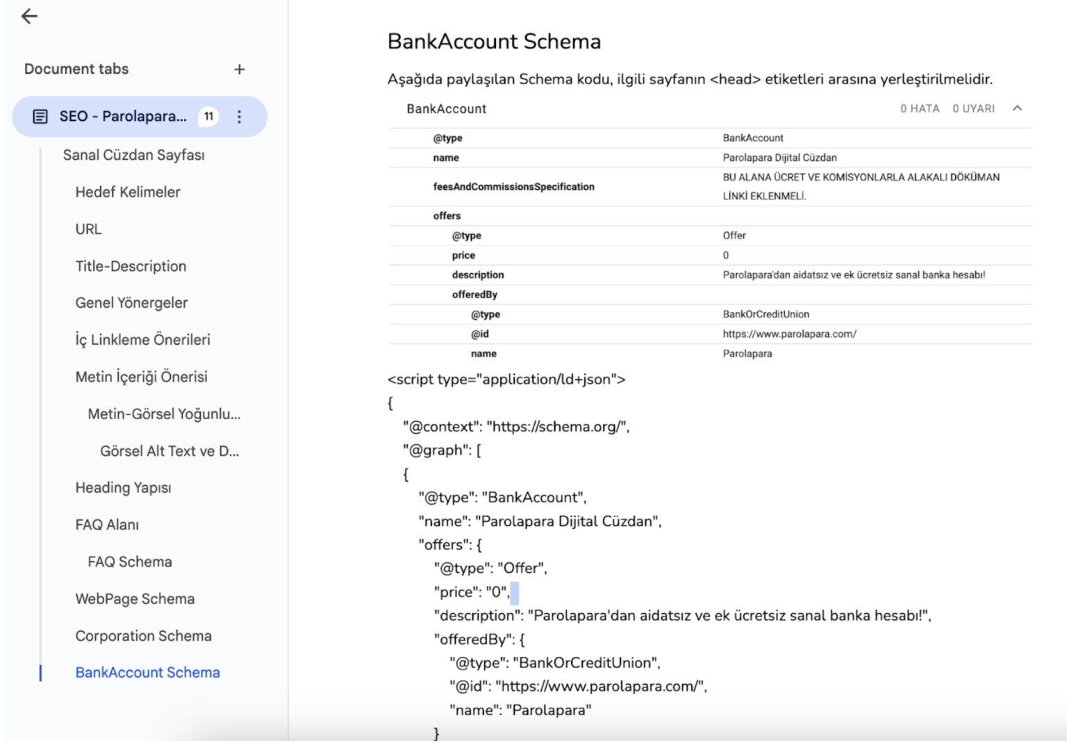This screenshot has height=741, width=1067.
Task: Click the "@type": "BankOrCreditUnion" code line
Action: point(555,663)
